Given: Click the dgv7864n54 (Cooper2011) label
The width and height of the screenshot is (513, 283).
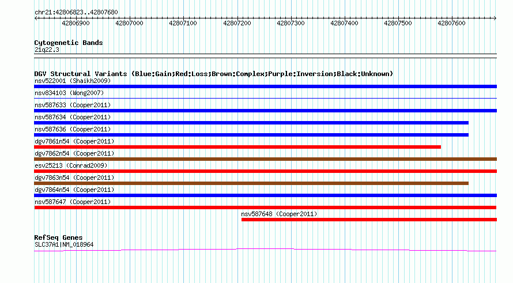Looking at the screenshot, I should coord(74,190).
